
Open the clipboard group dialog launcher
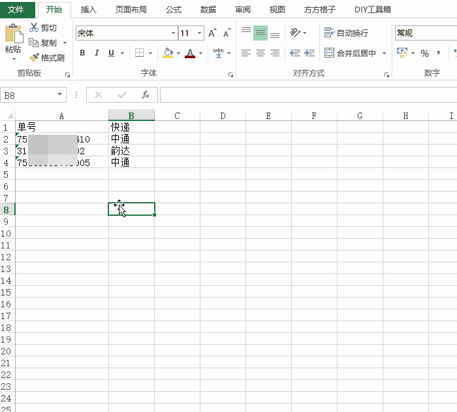tap(68, 75)
